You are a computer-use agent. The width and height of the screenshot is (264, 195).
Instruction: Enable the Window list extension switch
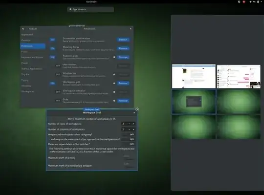coord(55,75)
